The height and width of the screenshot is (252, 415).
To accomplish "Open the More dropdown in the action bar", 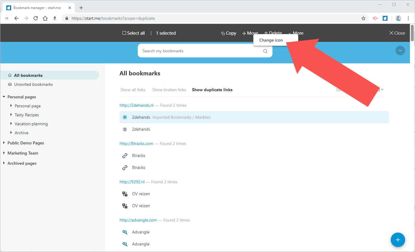I will [296, 33].
